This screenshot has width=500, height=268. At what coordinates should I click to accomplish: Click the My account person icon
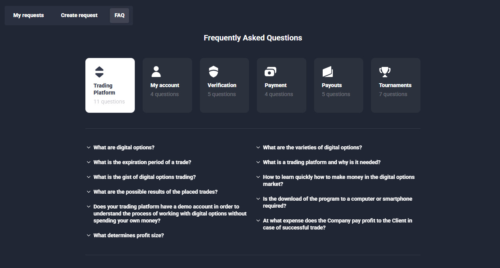tap(156, 71)
